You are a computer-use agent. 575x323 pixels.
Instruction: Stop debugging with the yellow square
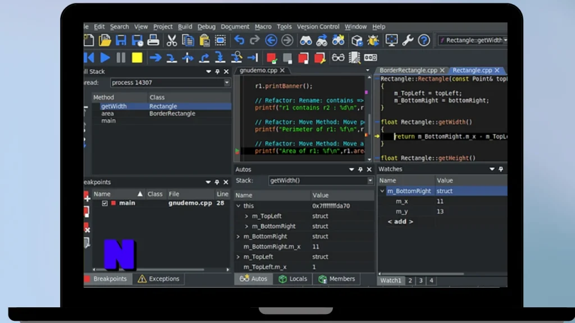point(137,58)
